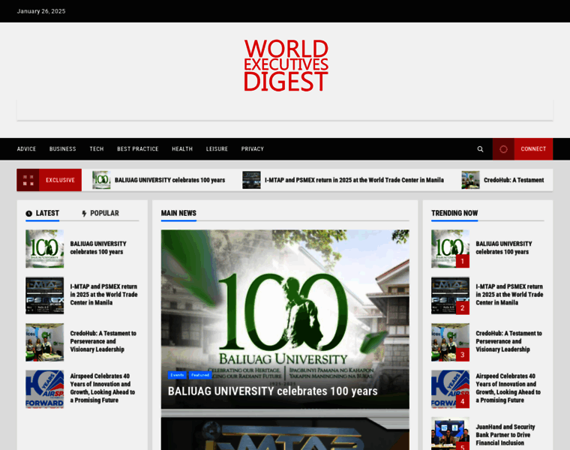Screen dimensions: 570x450
Task: Open the Tech menu item
Action: pyautogui.click(x=97, y=149)
